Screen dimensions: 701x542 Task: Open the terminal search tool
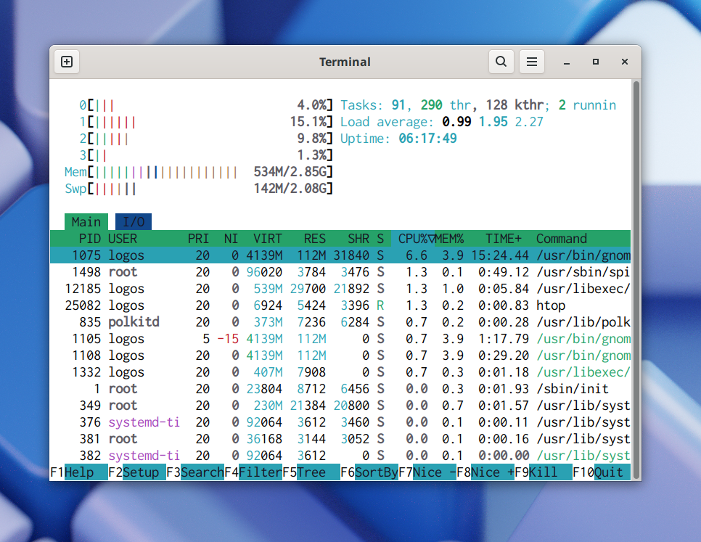(501, 62)
